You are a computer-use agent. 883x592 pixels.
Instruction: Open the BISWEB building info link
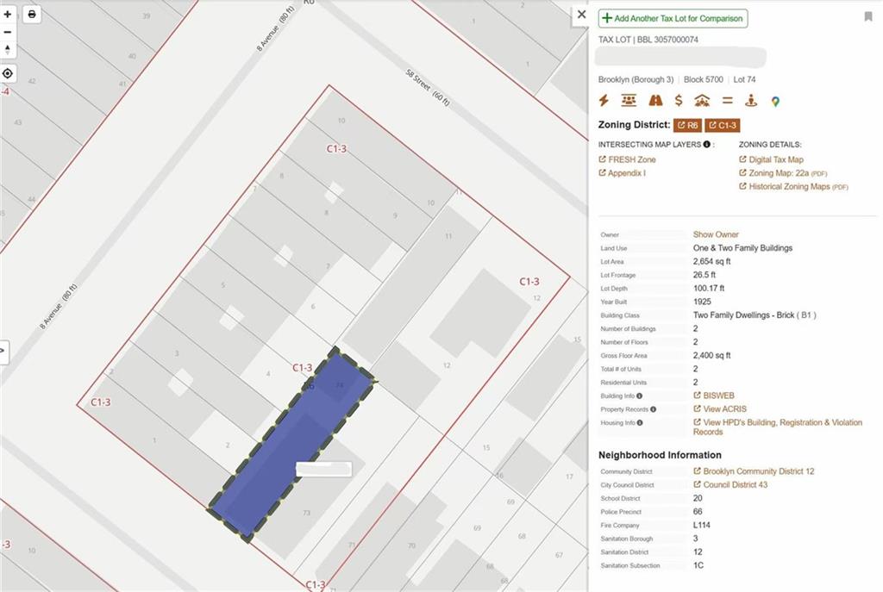click(713, 396)
